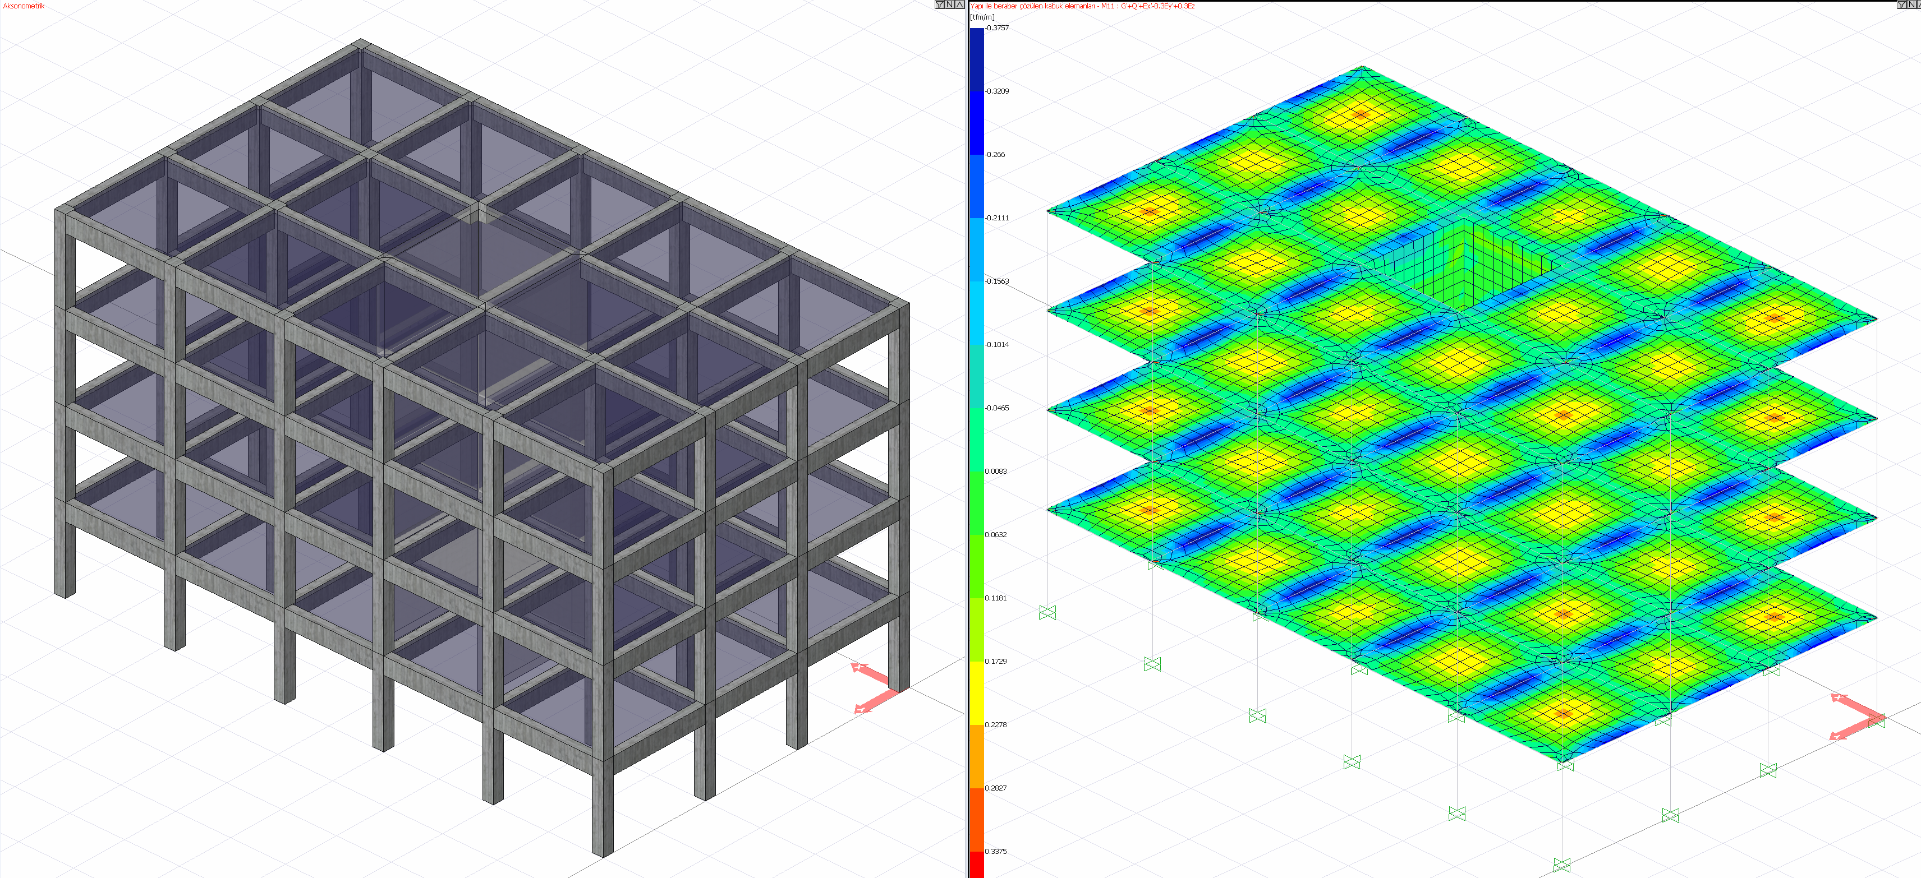The height and width of the screenshot is (878, 1921).
Task: Select the dark blue -0.3757 legend swatch
Action: [976, 58]
